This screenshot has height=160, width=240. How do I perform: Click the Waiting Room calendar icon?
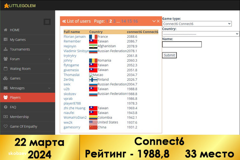5,68
